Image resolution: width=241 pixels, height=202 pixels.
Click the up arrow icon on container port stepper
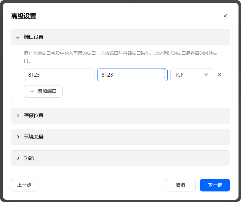(x=164, y=73)
